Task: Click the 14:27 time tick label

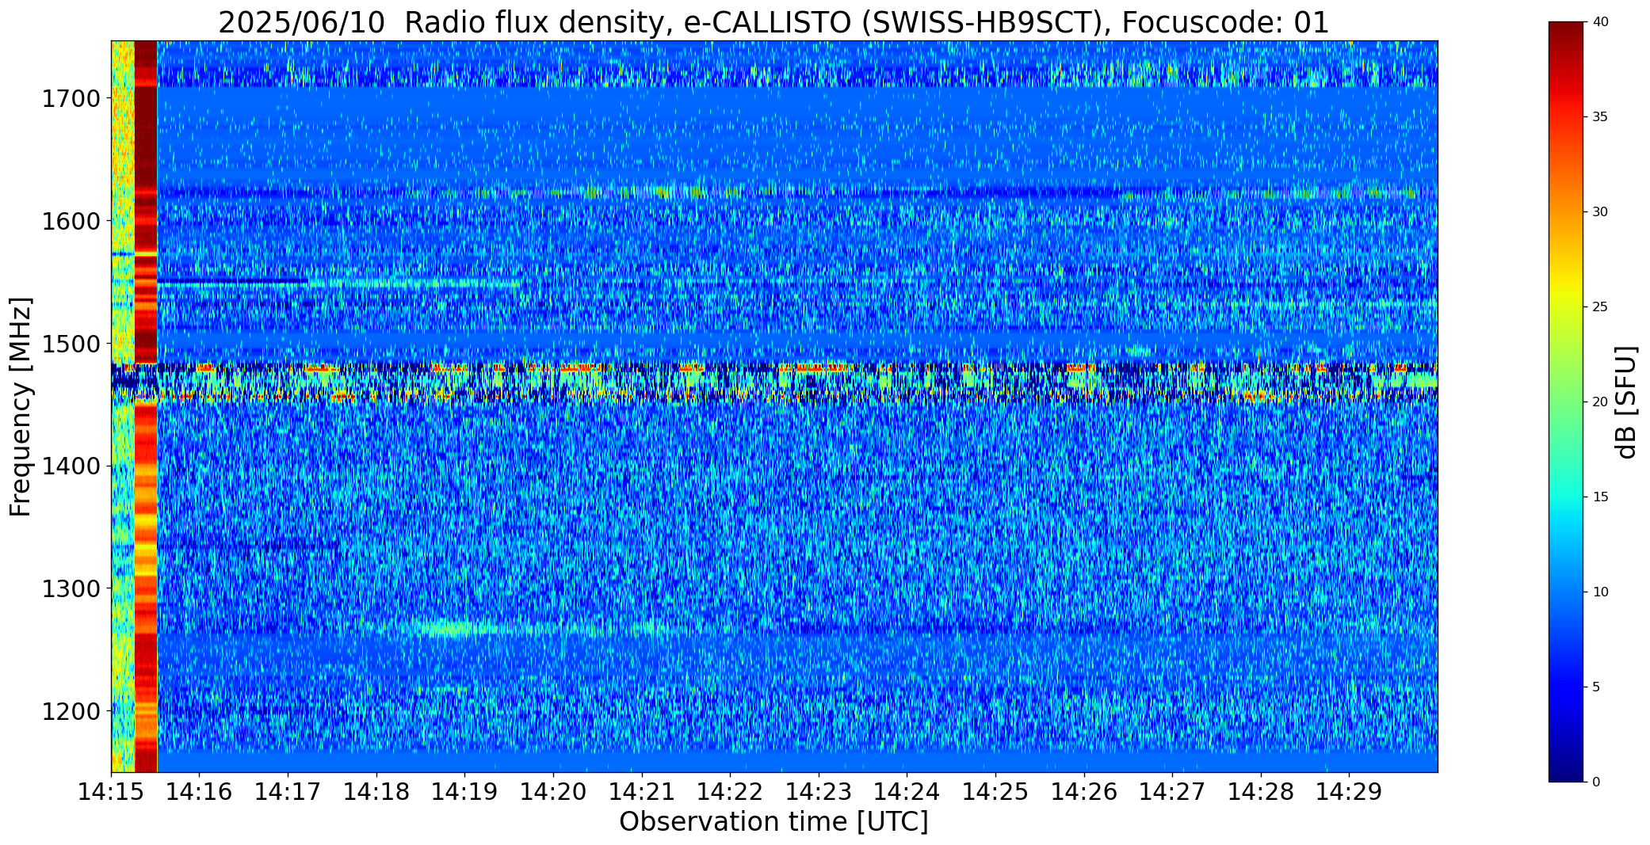Action: click(1172, 791)
